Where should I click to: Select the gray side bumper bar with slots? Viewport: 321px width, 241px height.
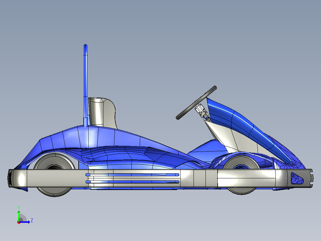pyautogui.click(x=160, y=178)
